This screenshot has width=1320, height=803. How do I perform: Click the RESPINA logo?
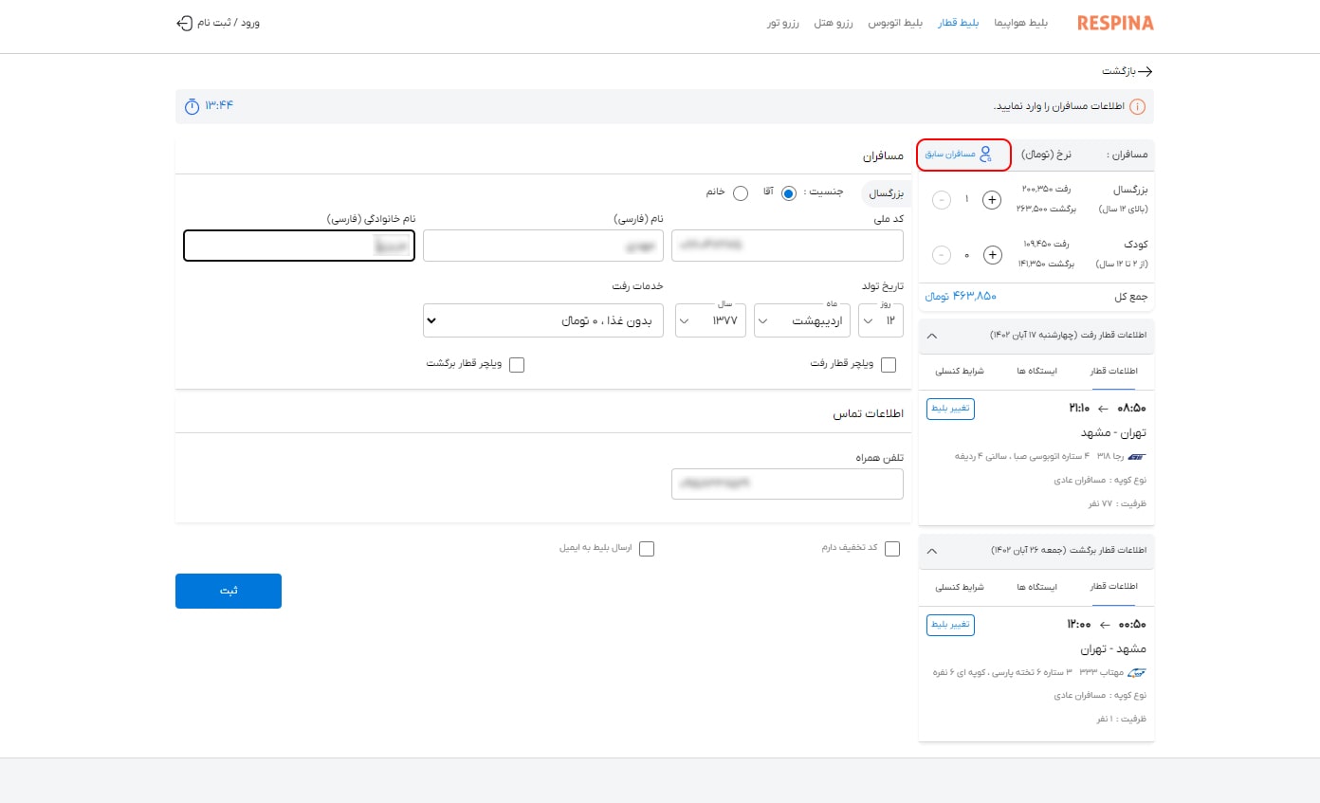click(x=1115, y=23)
